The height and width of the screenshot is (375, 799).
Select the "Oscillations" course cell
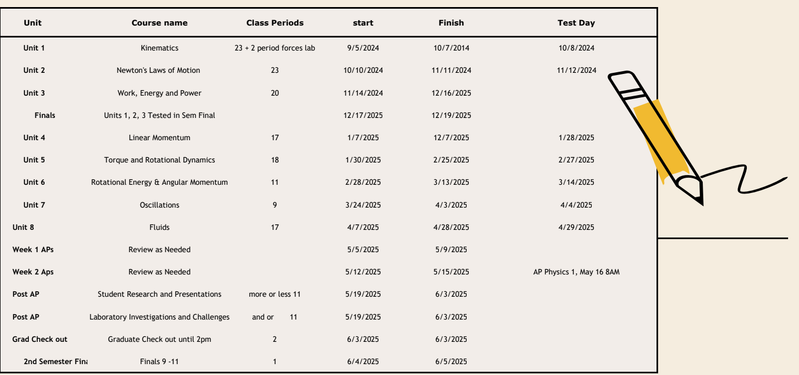click(x=159, y=205)
